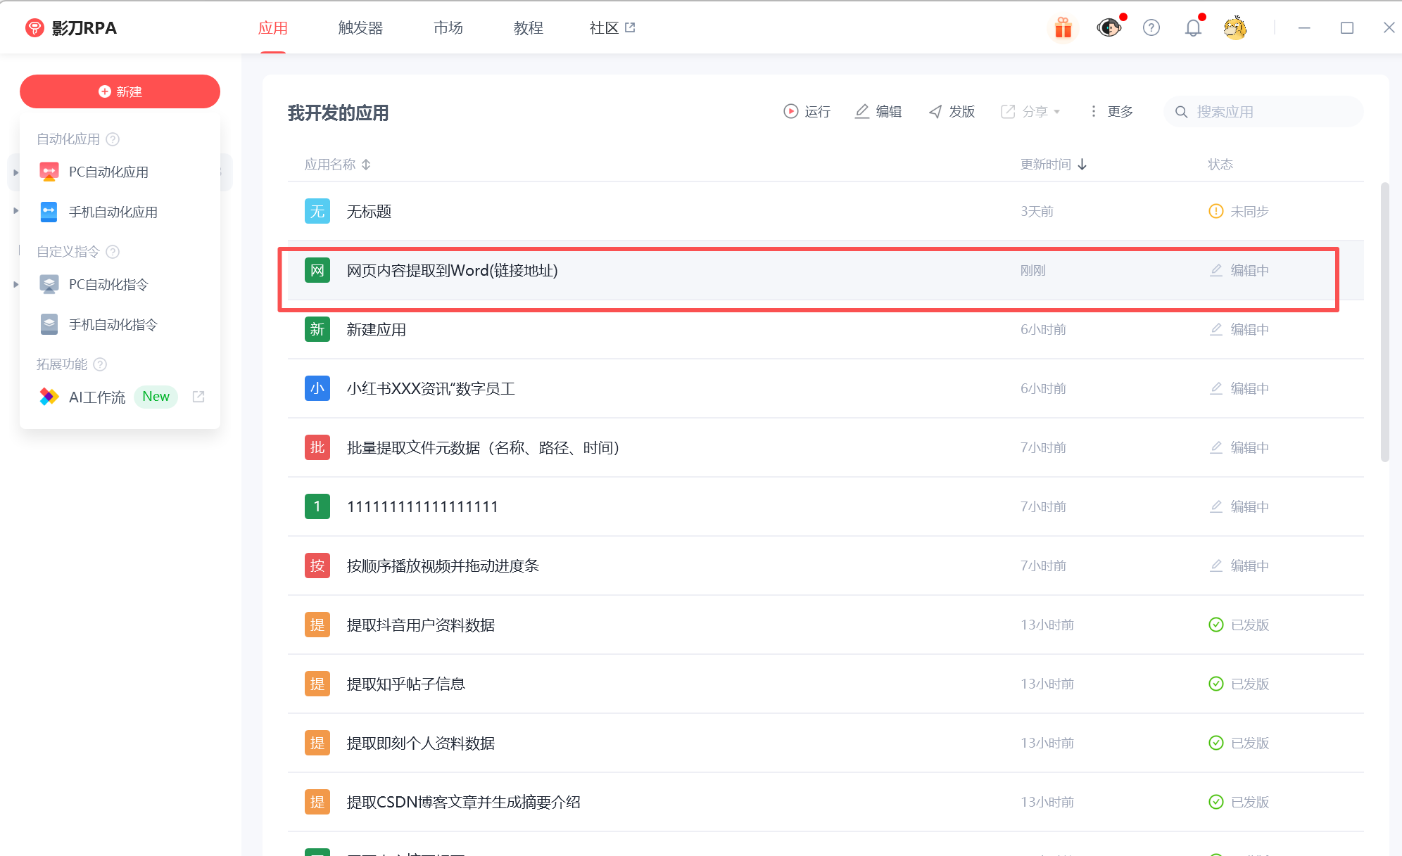The height and width of the screenshot is (856, 1402).
Task: Click the gift box icon
Action: [x=1063, y=28]
